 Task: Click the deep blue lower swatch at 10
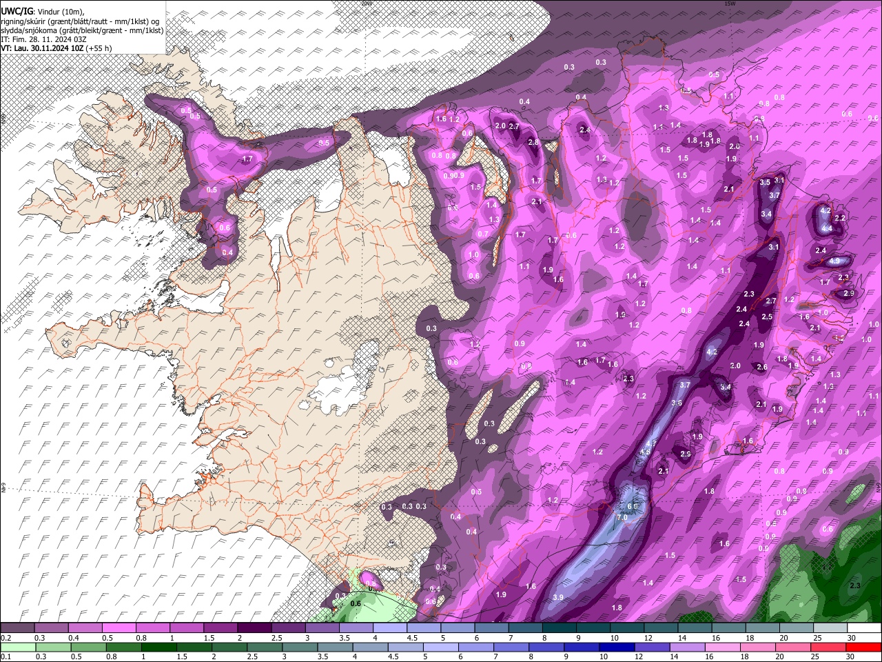point(617,648)
